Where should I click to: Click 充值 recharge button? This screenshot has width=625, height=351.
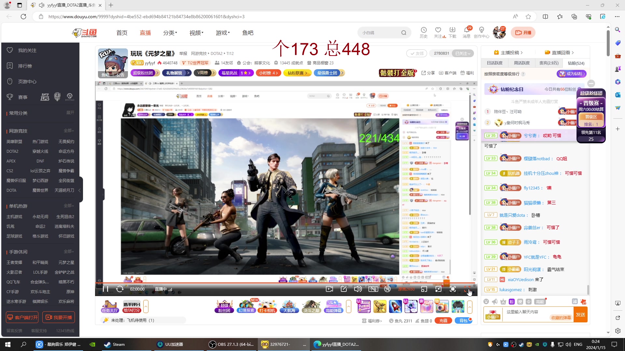(443, 320)
